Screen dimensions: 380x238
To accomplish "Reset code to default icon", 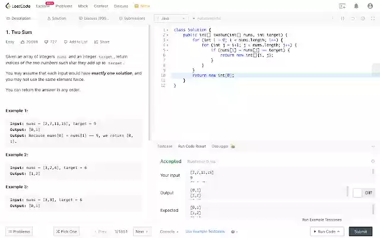I will click(353, 18).
